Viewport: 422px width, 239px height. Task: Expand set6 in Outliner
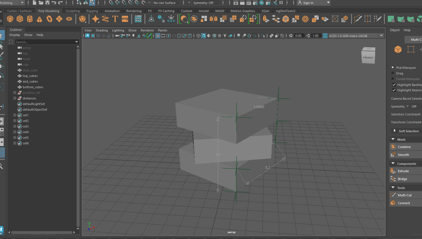point(15,143)
